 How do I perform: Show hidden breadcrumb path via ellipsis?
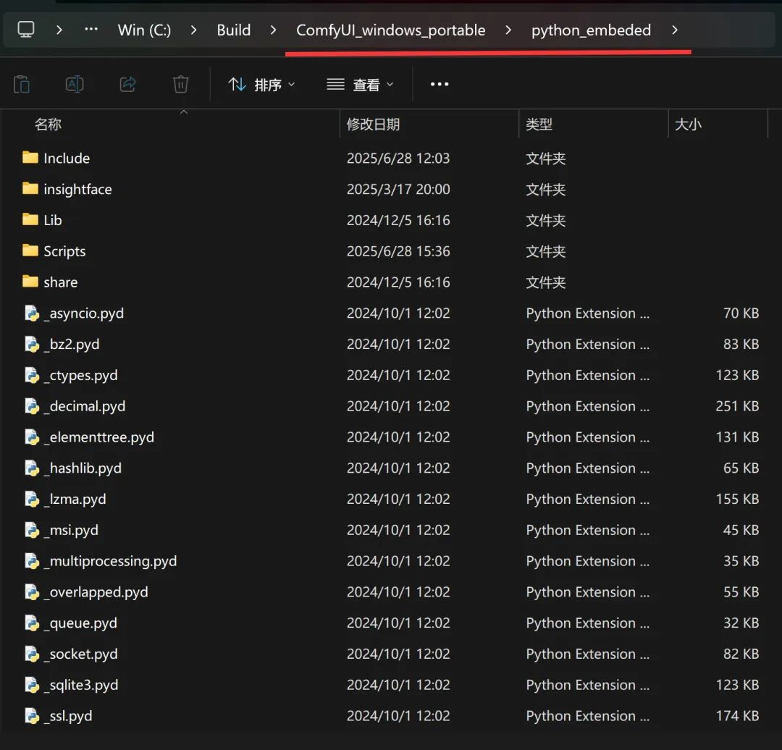91,30
